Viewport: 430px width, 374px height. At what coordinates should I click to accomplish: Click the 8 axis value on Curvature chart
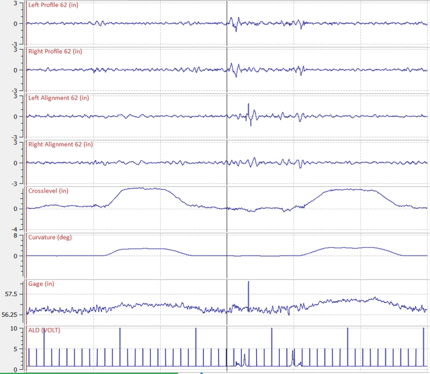(x=16, y=236)
